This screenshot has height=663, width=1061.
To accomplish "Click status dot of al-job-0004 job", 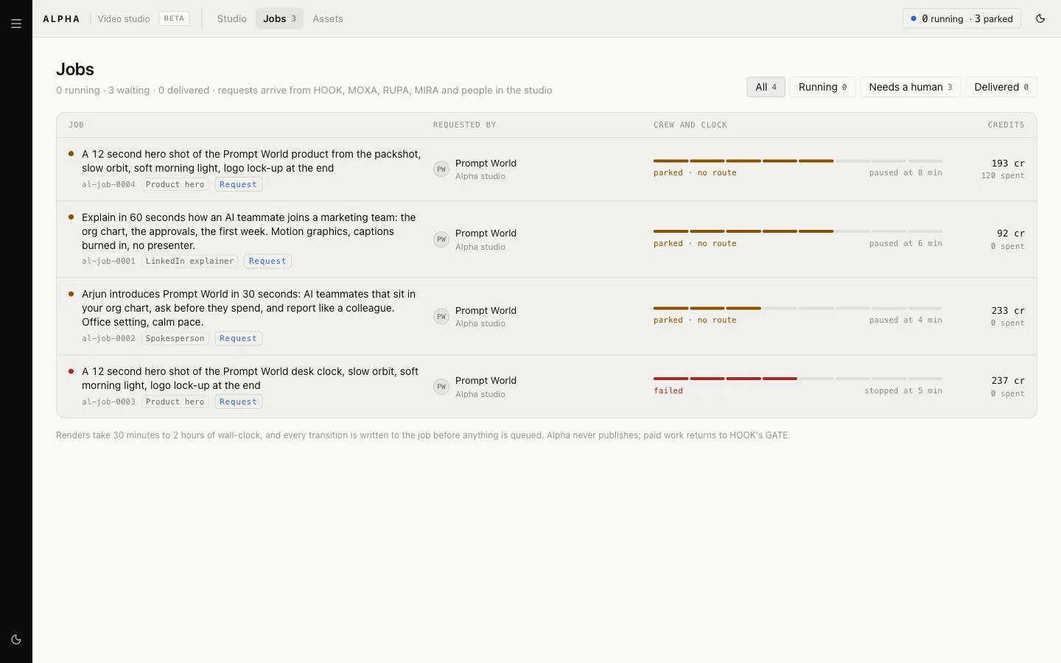I will 71,154.
